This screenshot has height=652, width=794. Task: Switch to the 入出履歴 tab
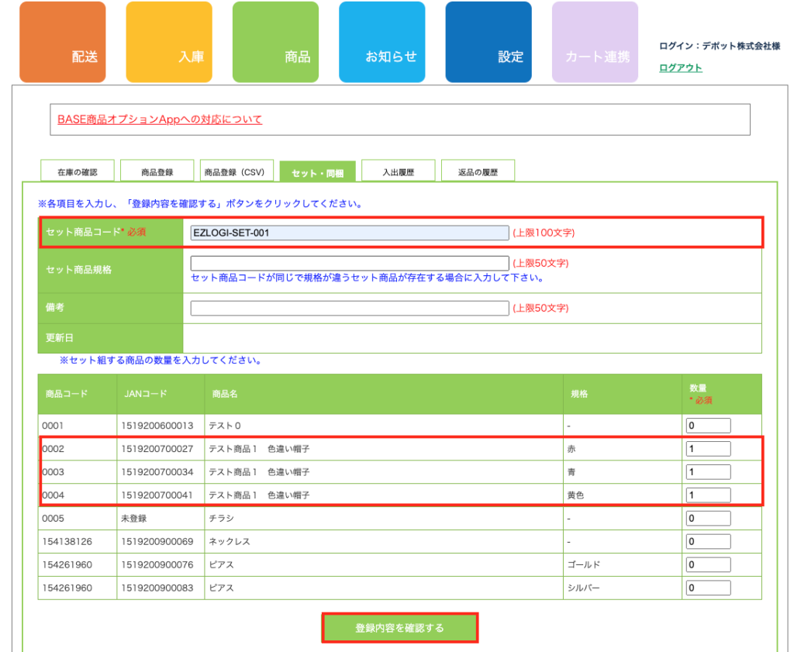[x=398, y=171]
